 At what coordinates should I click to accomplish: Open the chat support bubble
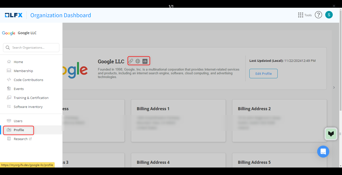(323, 151)
